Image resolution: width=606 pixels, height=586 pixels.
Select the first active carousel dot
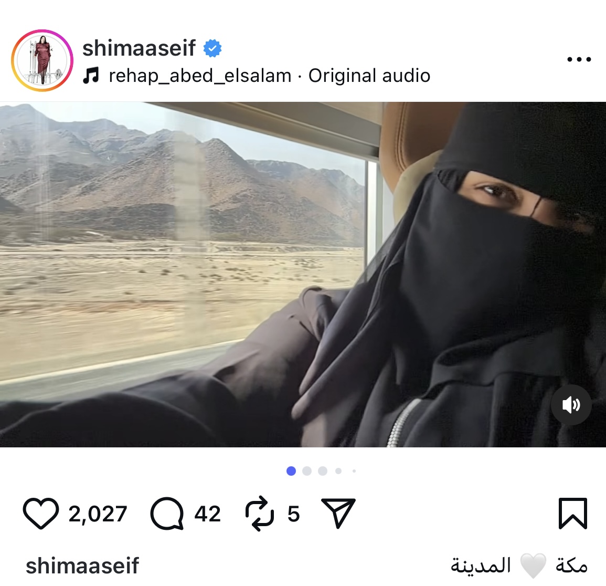291,470
